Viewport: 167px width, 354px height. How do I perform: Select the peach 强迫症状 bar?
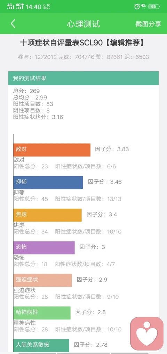(43, 280)
